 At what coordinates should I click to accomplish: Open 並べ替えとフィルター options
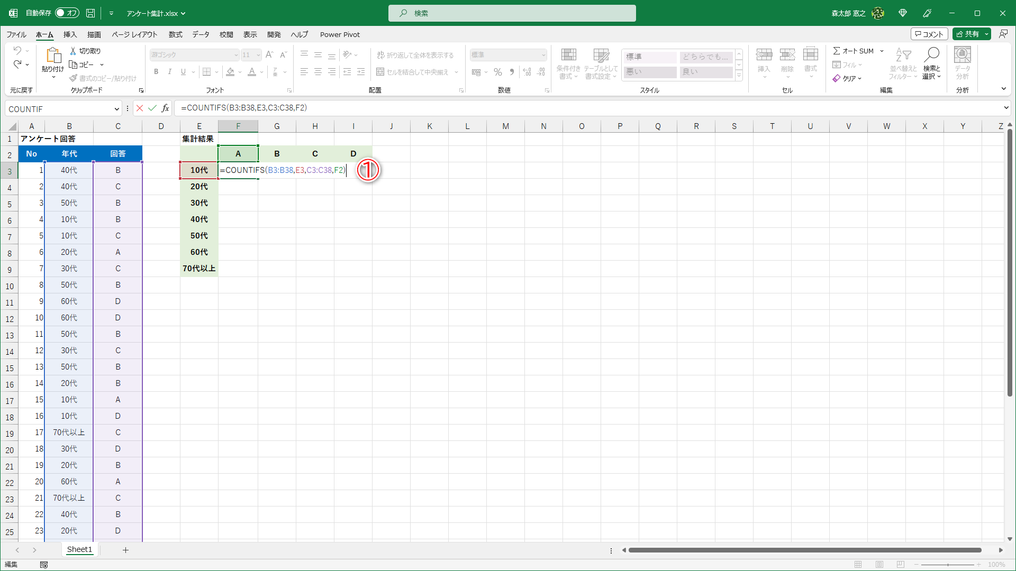point(903,65)
